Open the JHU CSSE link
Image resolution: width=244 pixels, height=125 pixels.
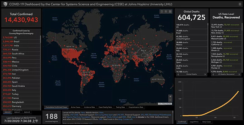(x=74, y=115)
